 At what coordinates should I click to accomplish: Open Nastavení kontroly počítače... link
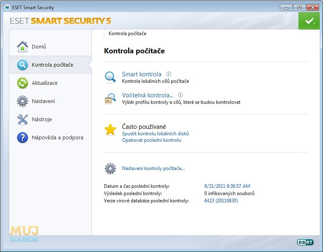click(x=153, y=168)
